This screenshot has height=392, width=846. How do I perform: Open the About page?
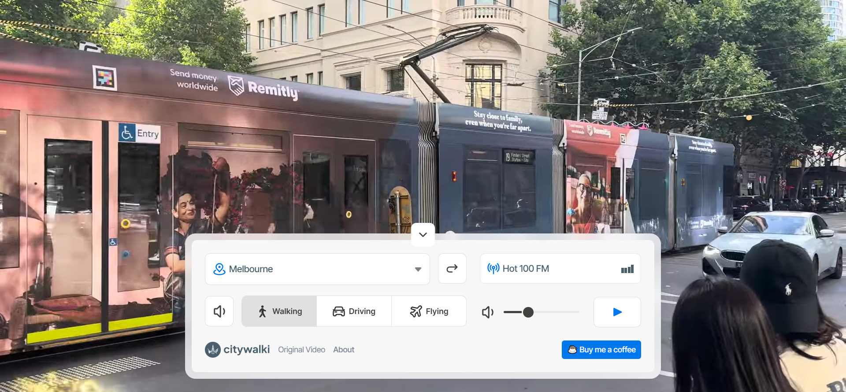344,350
